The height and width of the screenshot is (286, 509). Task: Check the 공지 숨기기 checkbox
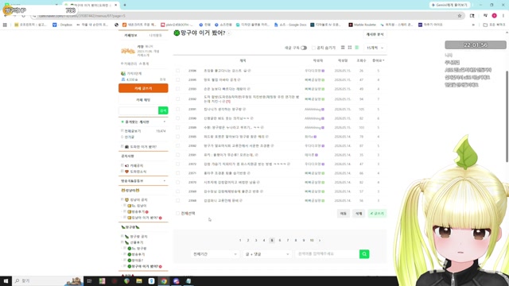[313, 48]
